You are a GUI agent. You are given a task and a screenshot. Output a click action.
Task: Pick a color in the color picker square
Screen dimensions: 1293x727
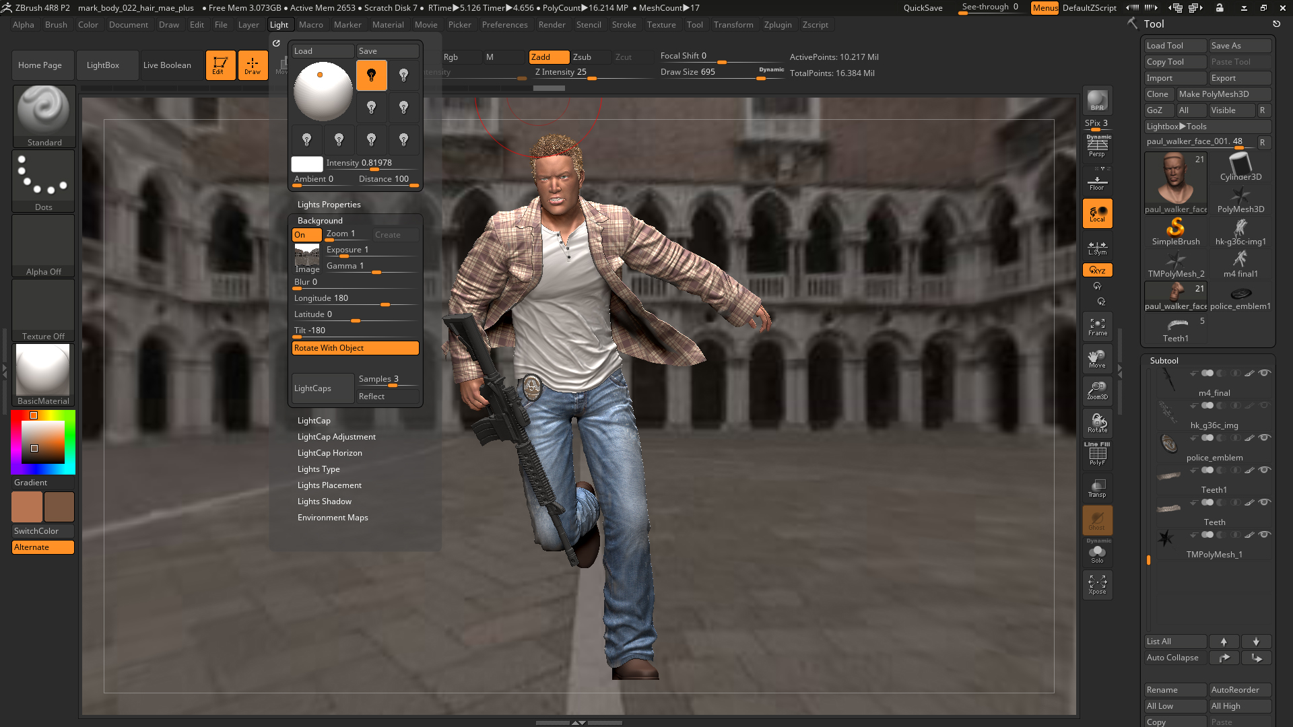click(43, 442)
